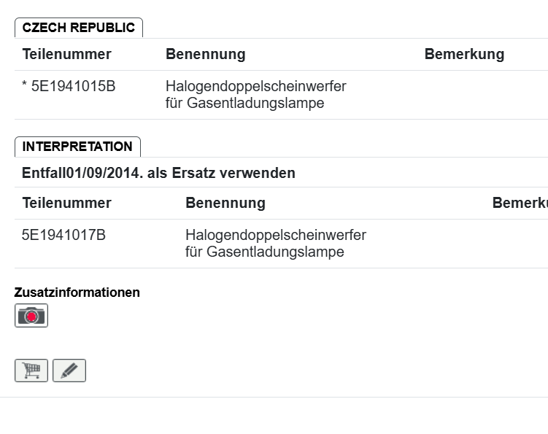Click Halogendoppelscheinwerfer description in Interpretation table

coord(276,235)
